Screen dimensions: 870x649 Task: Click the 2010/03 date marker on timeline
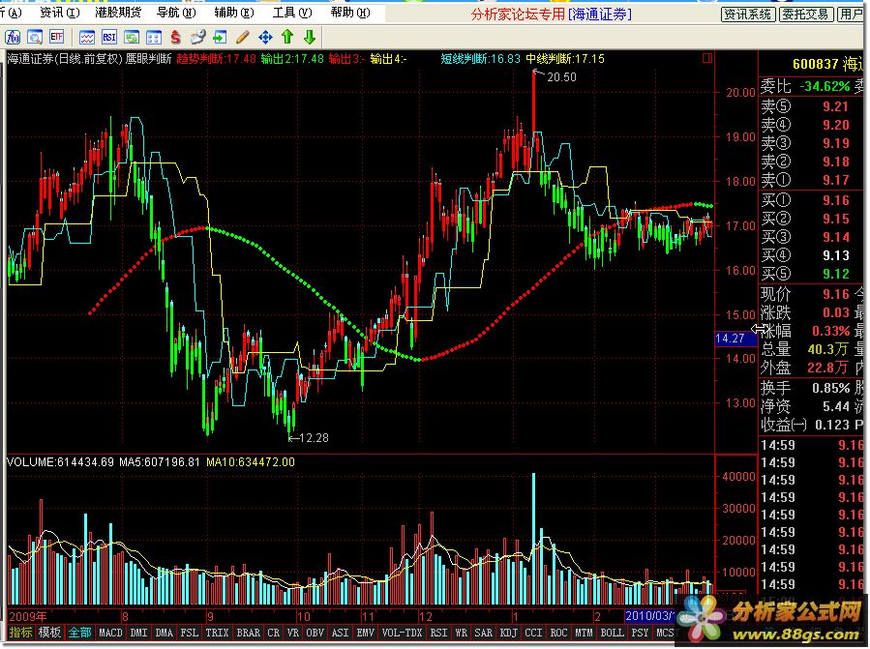pyautogui.click(x=648, y=616)
